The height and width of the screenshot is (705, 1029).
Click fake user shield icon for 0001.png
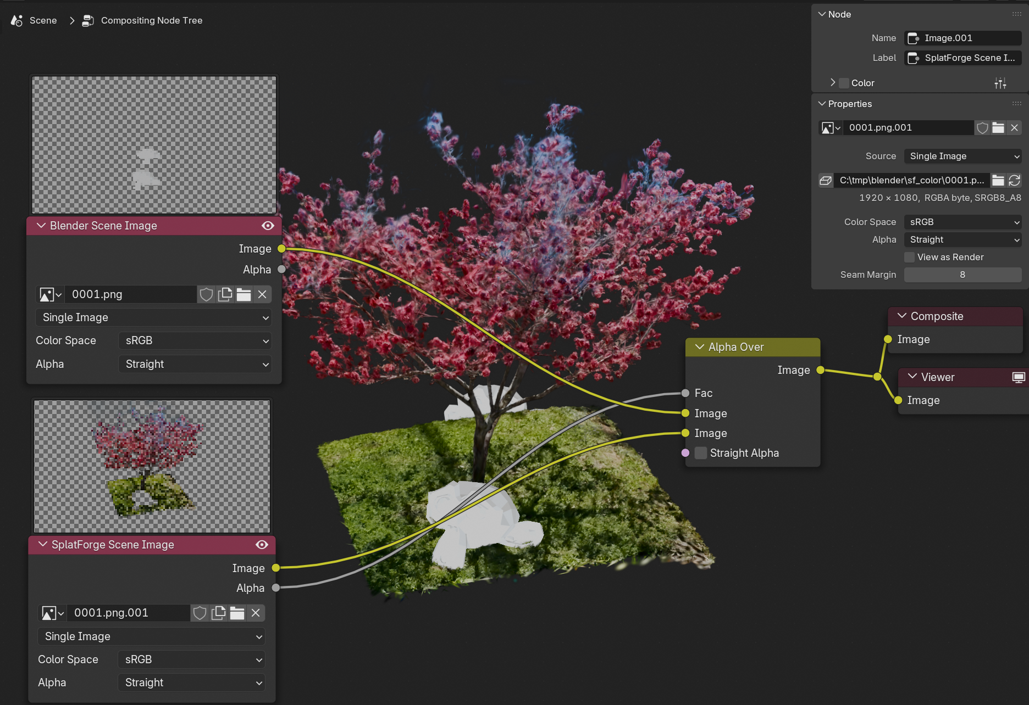coord(206,295)
